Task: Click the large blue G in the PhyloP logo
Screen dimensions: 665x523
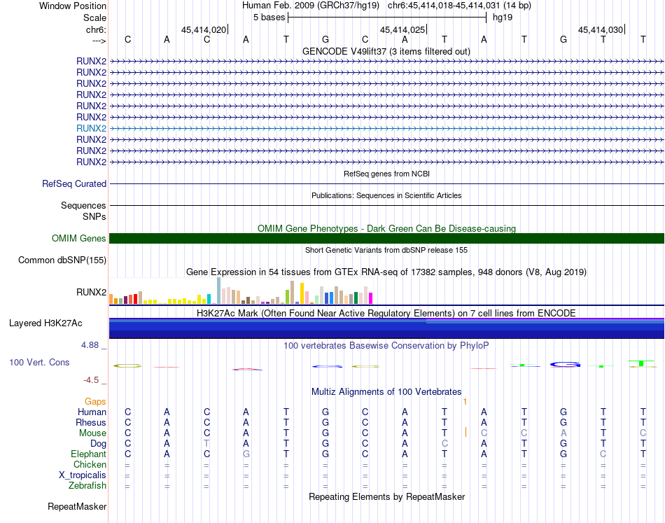Action: (565, 364)
